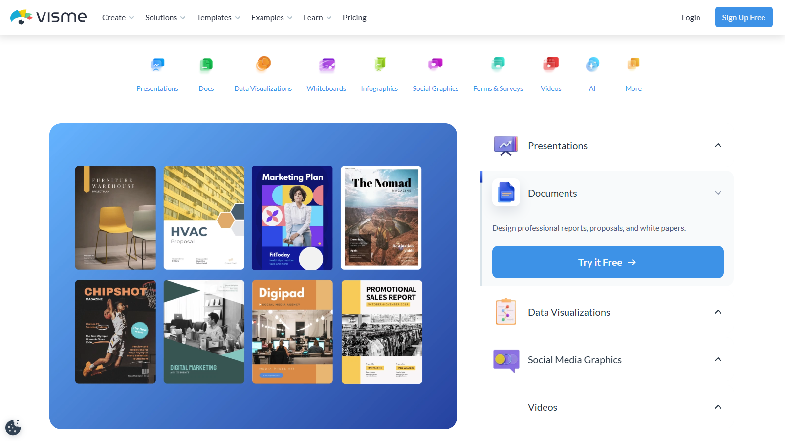The height and width of the screenshot is (441, 785).
Task: Open the More category icon
Action: [x=633, y=64]
